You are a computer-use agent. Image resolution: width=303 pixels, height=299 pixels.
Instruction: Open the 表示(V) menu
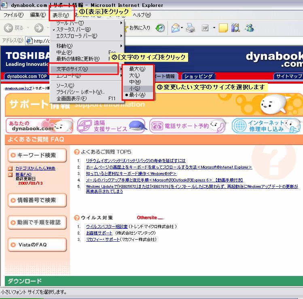coord(61,15)
